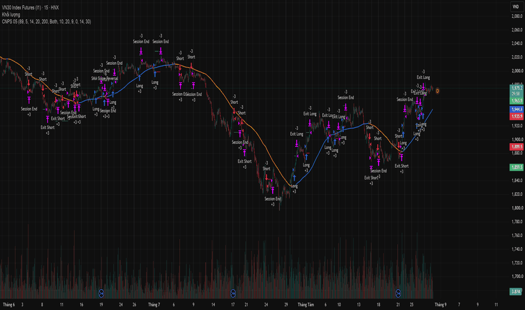Click the blue 1,944 price label
Viewport: 525px width, 310px height.
[517, 109]
